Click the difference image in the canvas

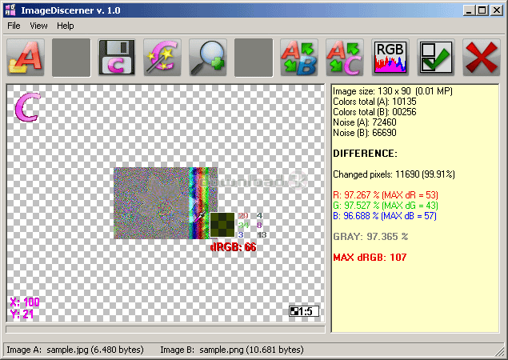pos(166,203)
